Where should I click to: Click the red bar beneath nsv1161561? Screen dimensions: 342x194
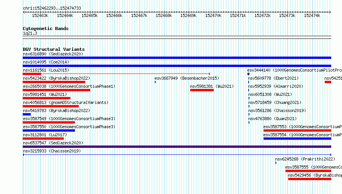click(x=32, y=74)
